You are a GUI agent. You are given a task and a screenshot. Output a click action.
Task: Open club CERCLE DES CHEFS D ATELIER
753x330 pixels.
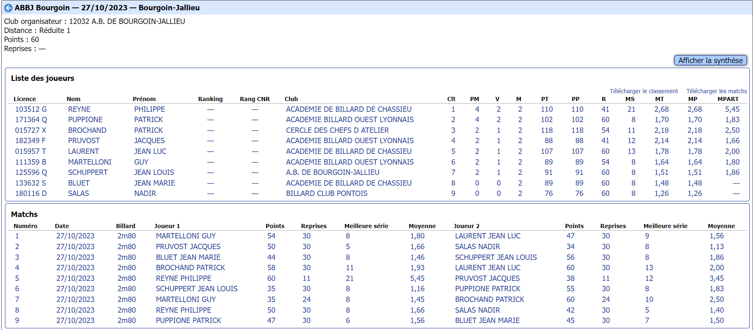click(337, 130)
